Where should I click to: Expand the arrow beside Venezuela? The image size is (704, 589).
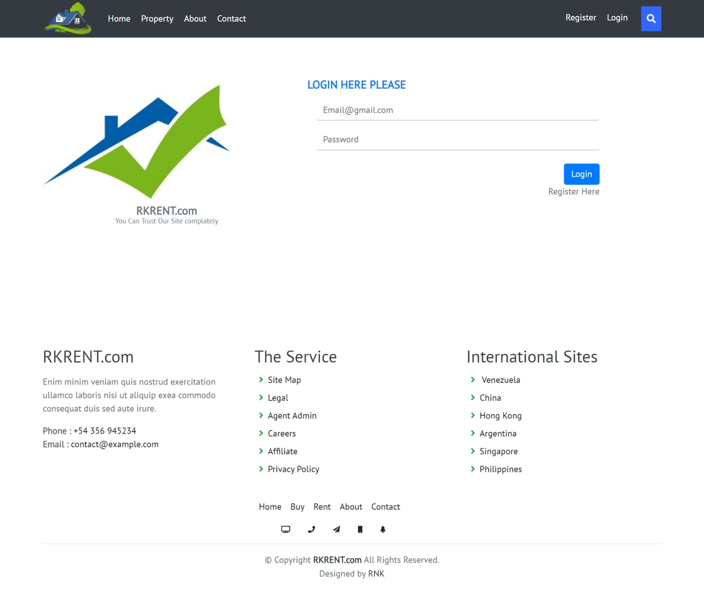click(x=473, y=380)
